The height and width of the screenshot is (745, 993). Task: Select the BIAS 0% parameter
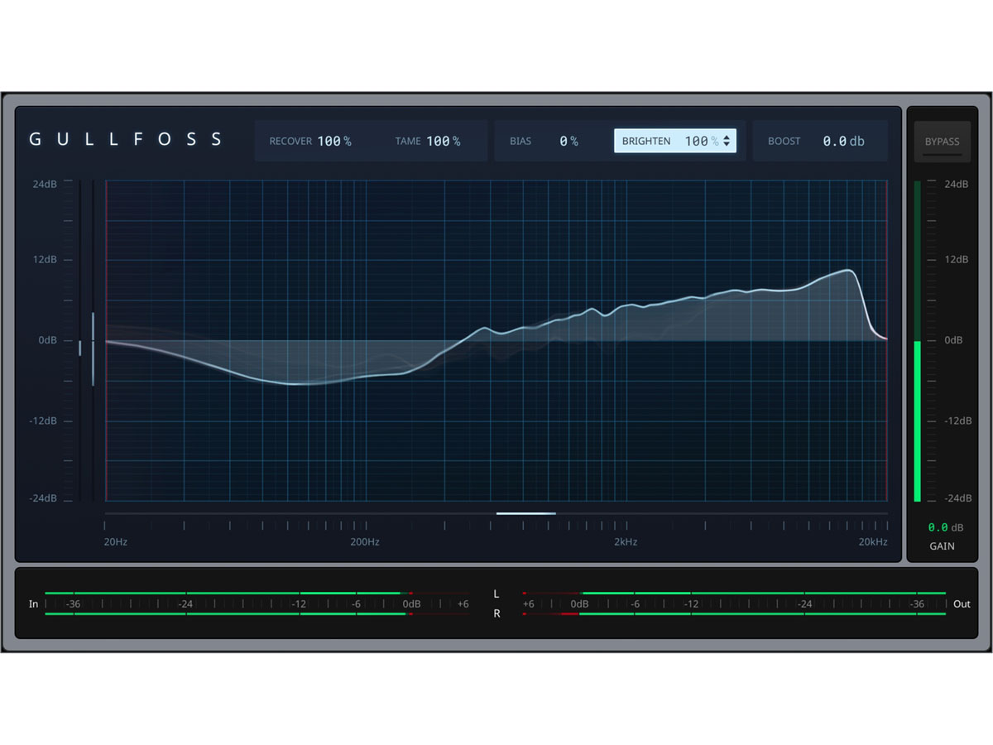[x=544, y=142]
